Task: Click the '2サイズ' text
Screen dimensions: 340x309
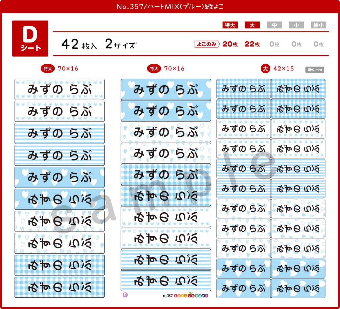Action: click(121, 44)
